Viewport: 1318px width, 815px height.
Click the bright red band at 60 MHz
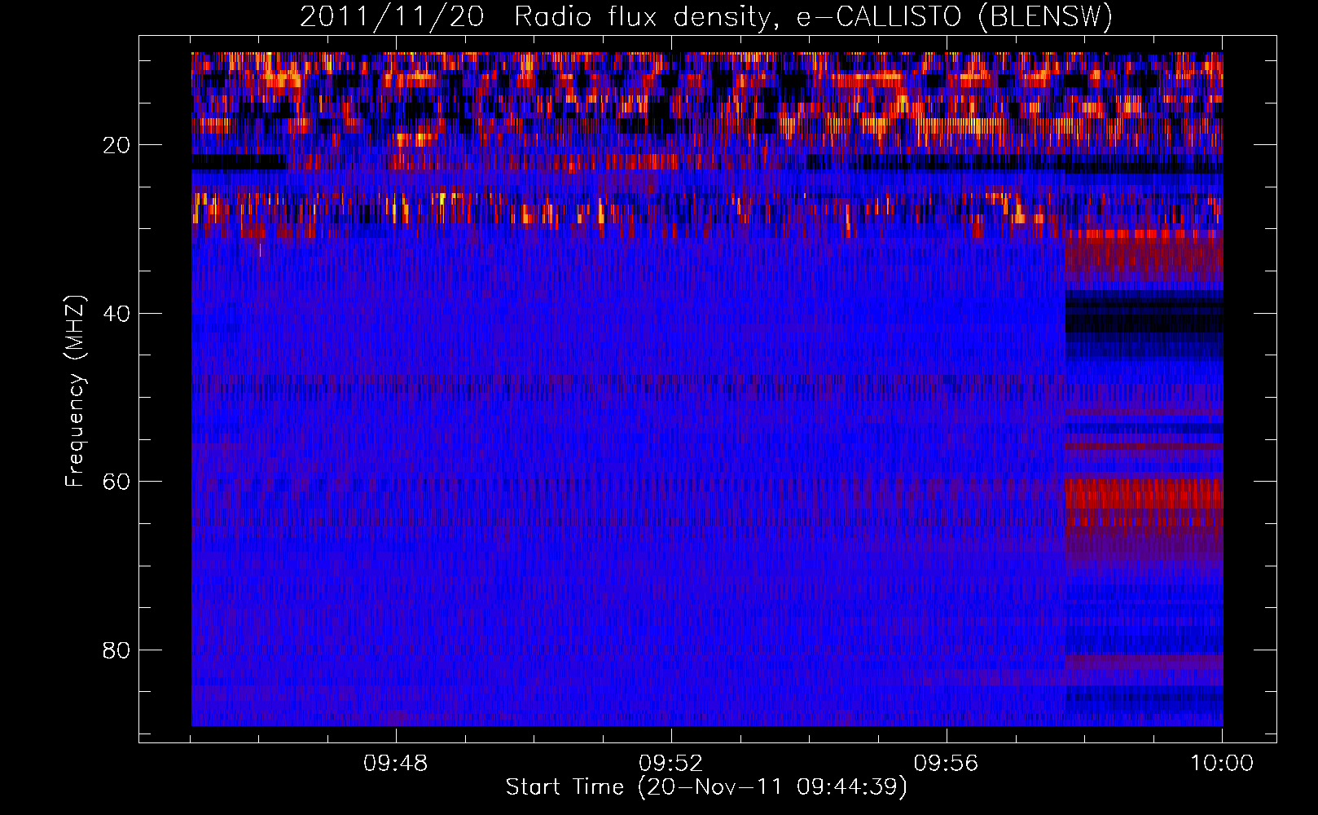click(x=1144, y=494)
